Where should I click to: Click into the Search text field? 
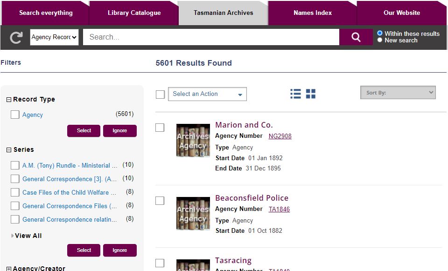click(x=211, y=37)
